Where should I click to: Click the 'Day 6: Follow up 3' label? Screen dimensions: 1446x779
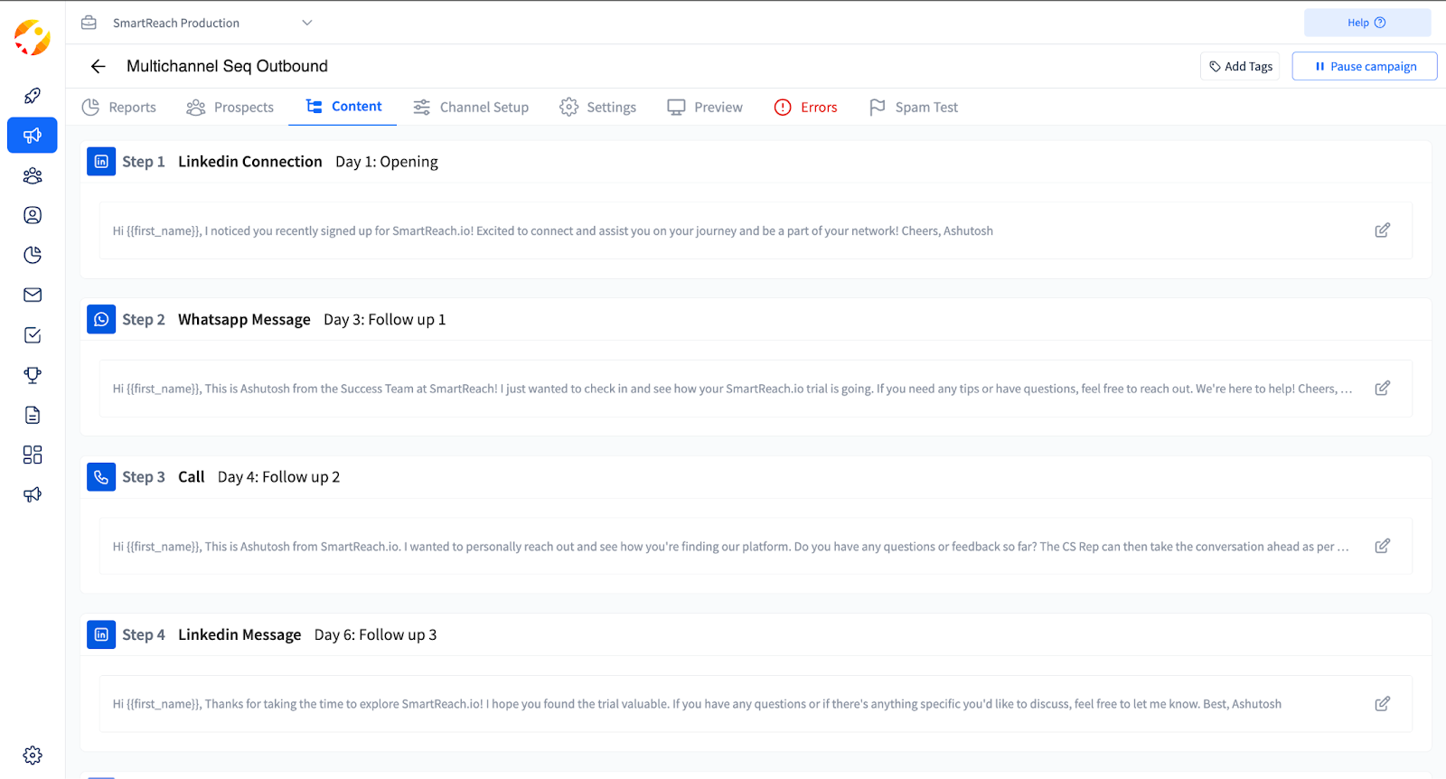pos(376,635)
